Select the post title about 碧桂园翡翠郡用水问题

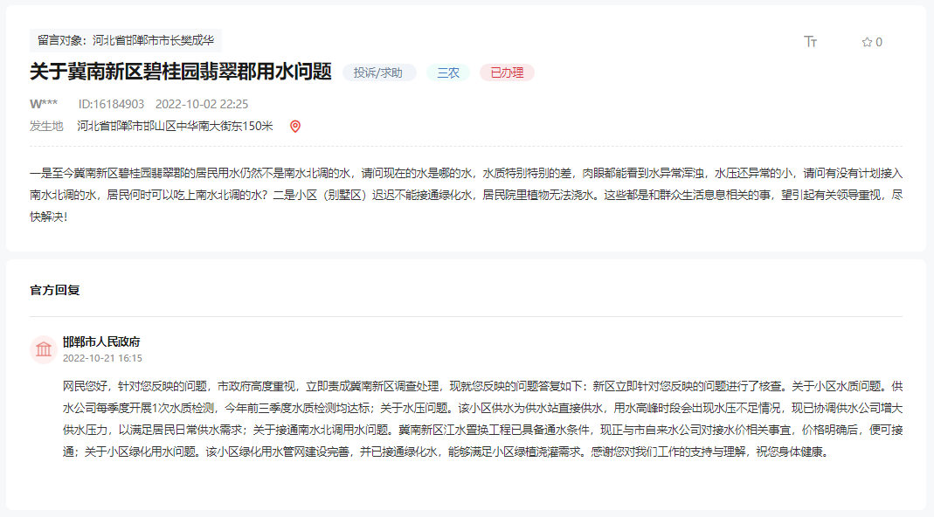181,72
